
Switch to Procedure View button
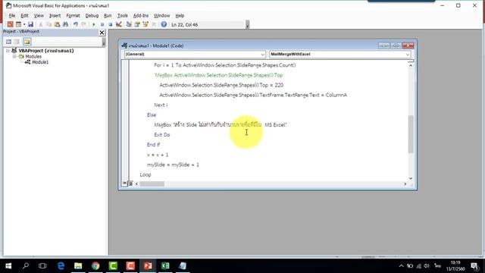click(124, 184)
